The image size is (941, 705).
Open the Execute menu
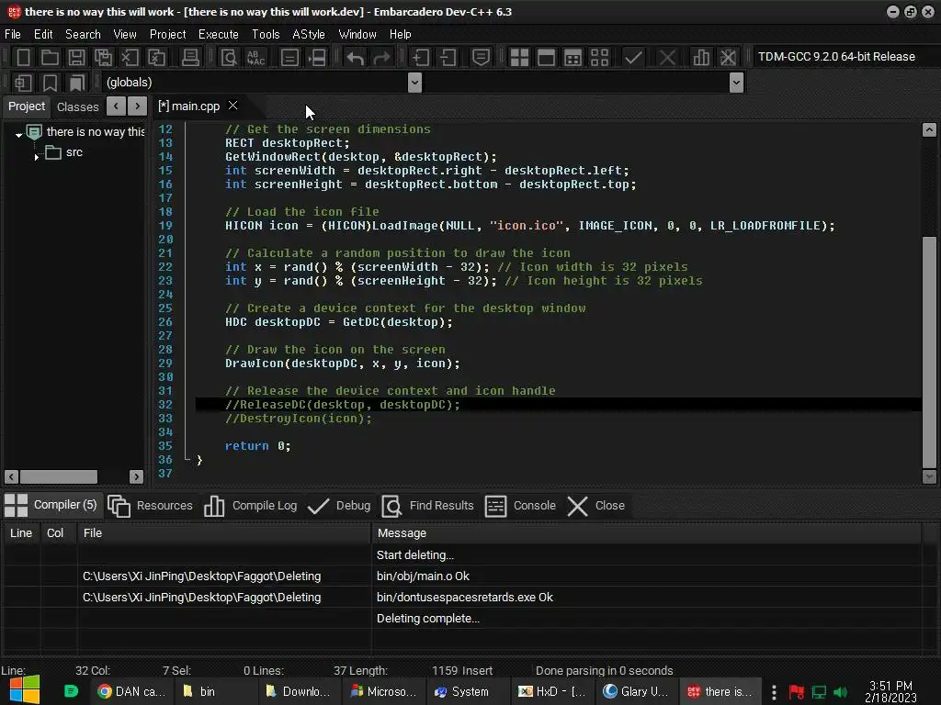click(x=218, y=34)
